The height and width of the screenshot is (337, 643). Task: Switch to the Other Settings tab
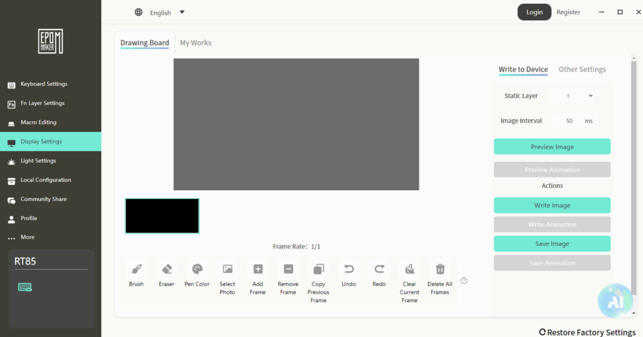[582, 69]
